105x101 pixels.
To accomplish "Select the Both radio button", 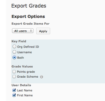I will click(14, 57).
